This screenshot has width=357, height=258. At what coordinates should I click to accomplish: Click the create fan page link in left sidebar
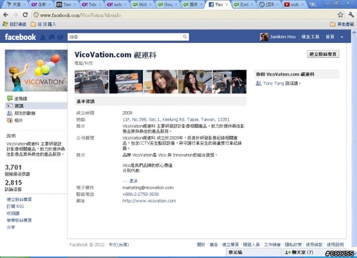tap(19, 200)
